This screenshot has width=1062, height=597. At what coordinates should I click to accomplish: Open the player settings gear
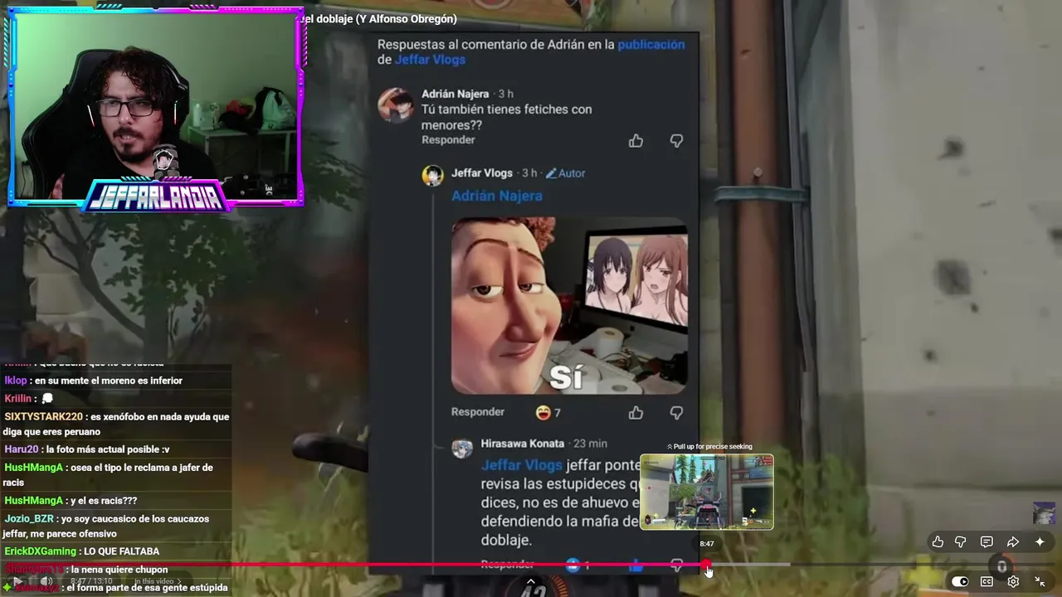point(1013,581)
